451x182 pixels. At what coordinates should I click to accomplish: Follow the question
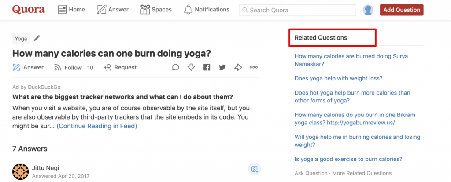coord(74,68)
